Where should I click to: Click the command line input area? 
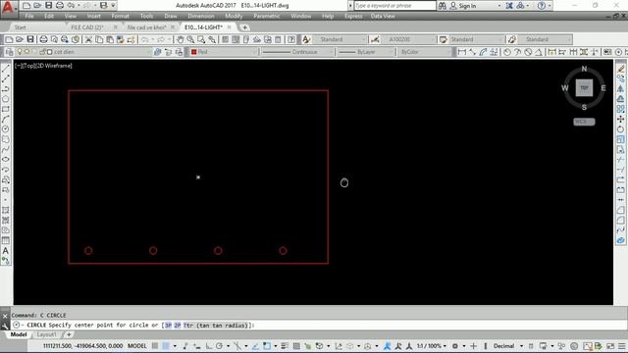[x=318, y=326]
